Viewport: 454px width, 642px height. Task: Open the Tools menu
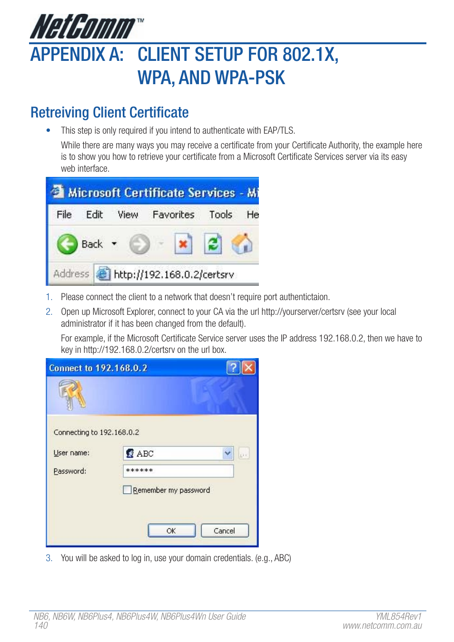221,215
